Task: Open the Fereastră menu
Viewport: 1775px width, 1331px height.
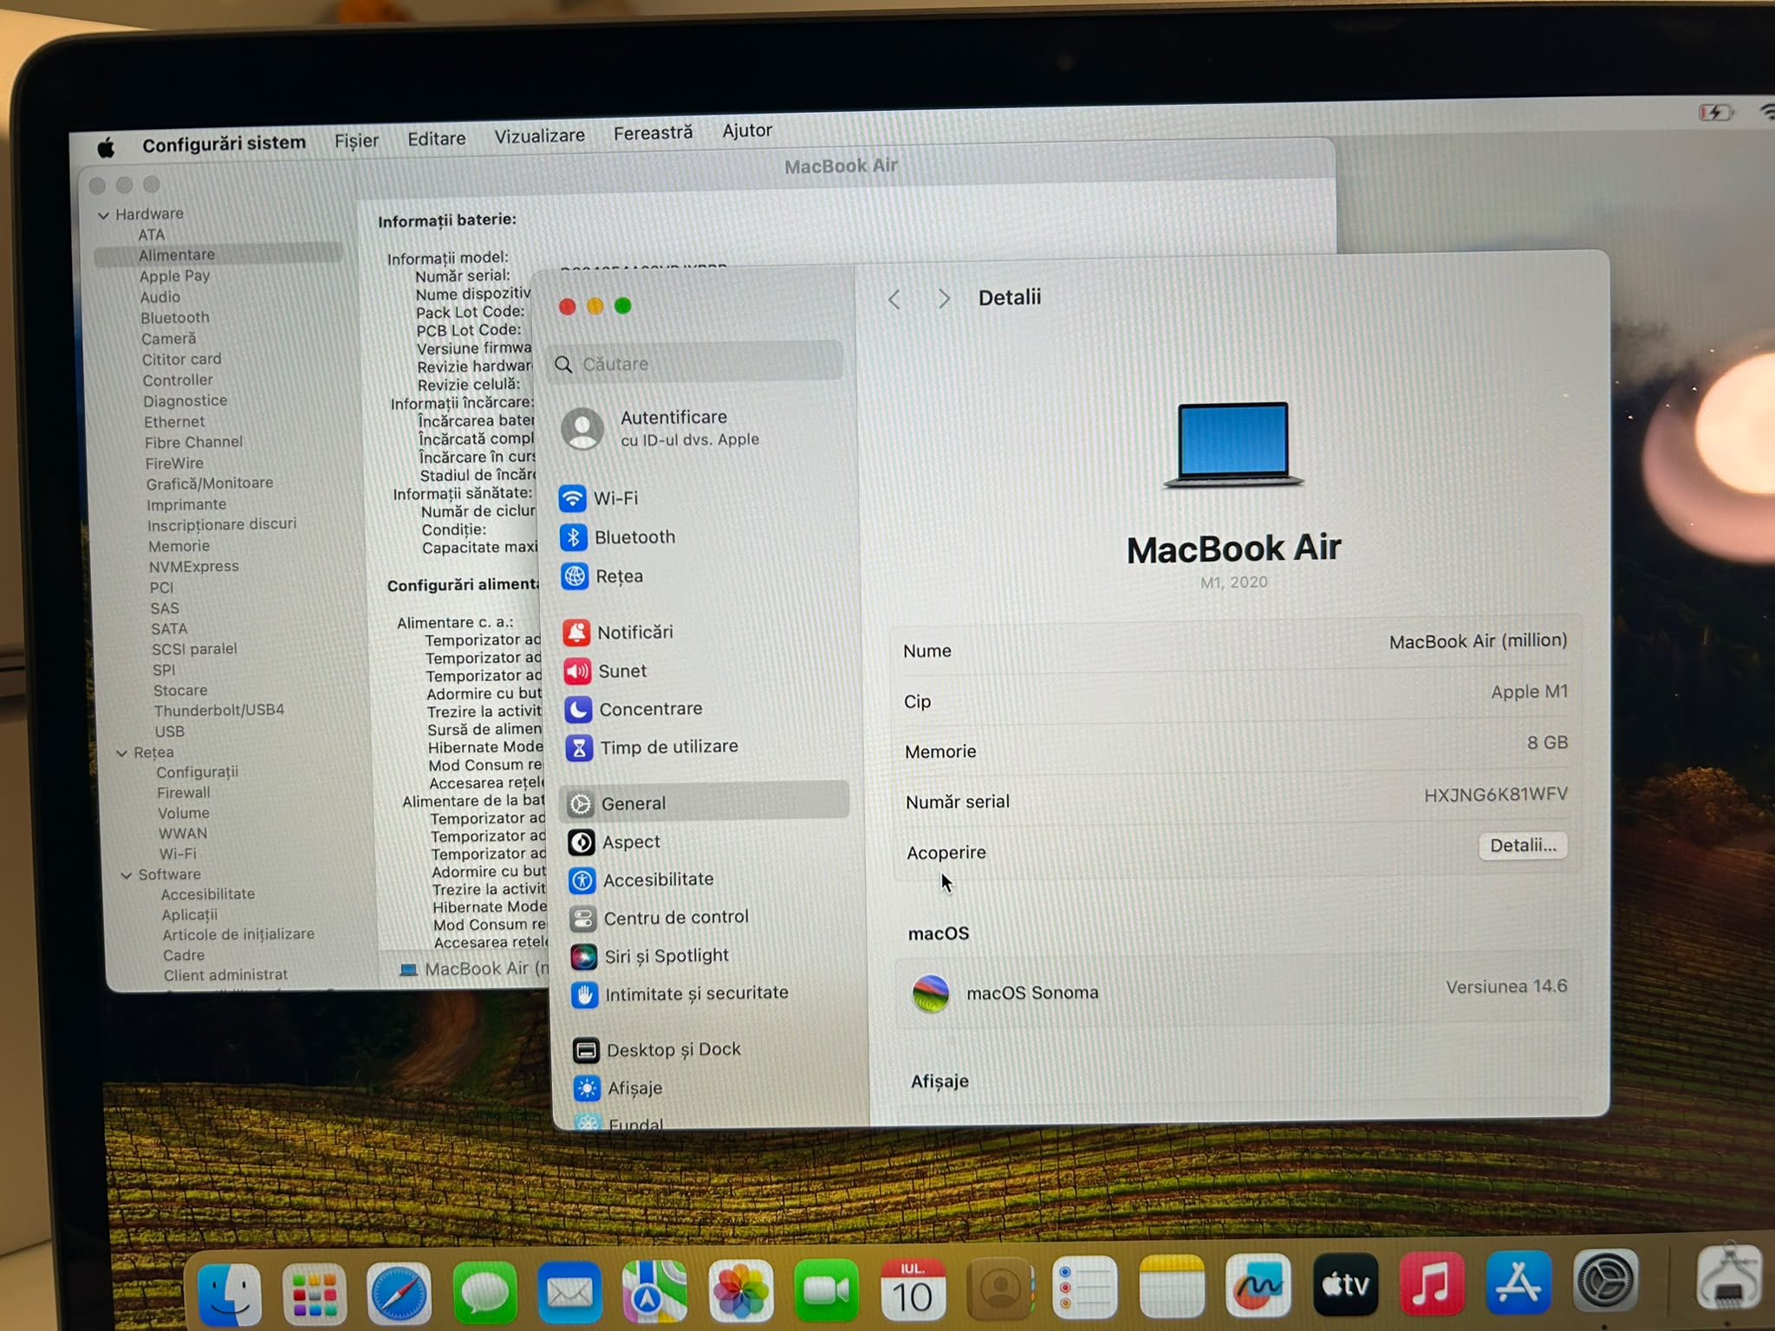Action: (653, 133)
